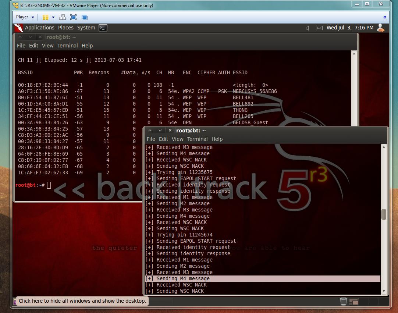This screenshot has width=398, height=313.
Task: Click the Unity mode toolbar icon
Action: click(85, 17)
